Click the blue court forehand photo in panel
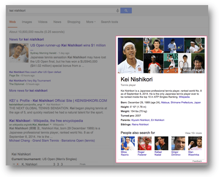 (174, 45)
